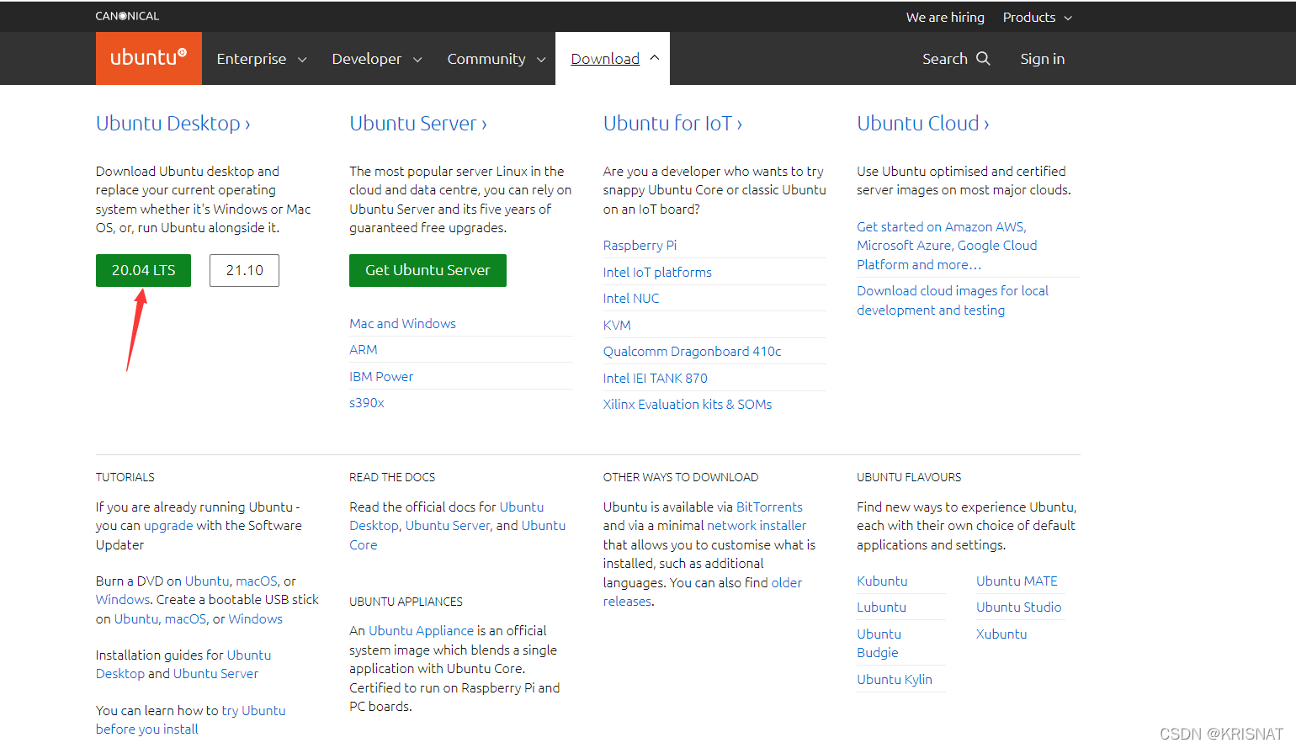
Task: Download Ubuntu 20.04 LTS
Action: pyautogui.click(x=143, y=270)
